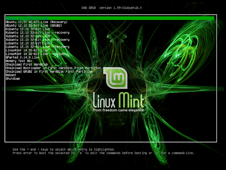Select the Memory Test 86+ entry
The image size is (226, 170).
click(x=19, y=61)
